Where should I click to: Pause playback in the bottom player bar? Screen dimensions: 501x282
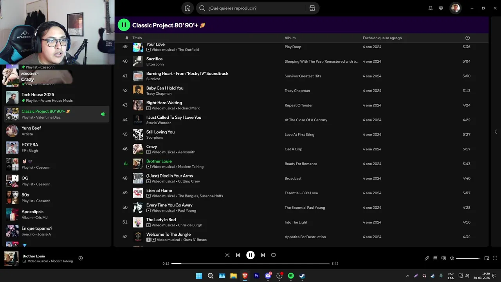250,255
